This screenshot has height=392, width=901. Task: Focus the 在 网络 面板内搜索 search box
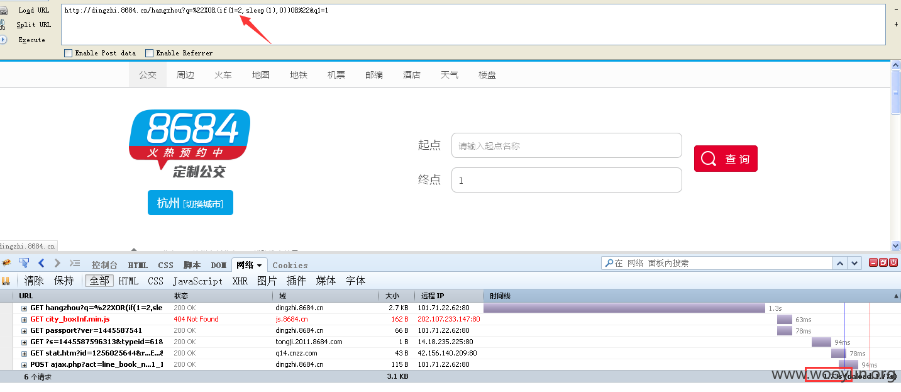pos(717,263)
